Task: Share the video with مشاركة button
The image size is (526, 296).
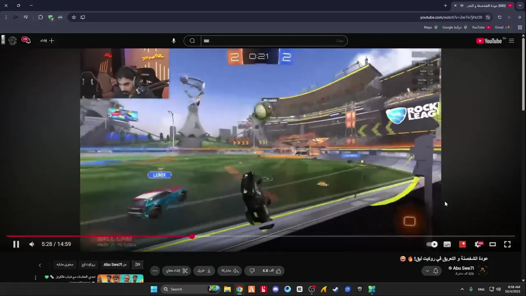Action: tap(230, 271)
